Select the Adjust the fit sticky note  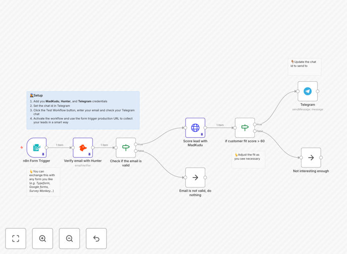pyautogui.click(x=248, y=160)
